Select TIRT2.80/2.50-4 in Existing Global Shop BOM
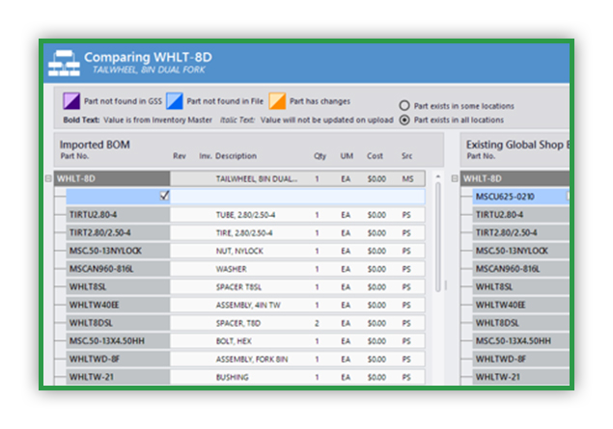 pos(520,232)
